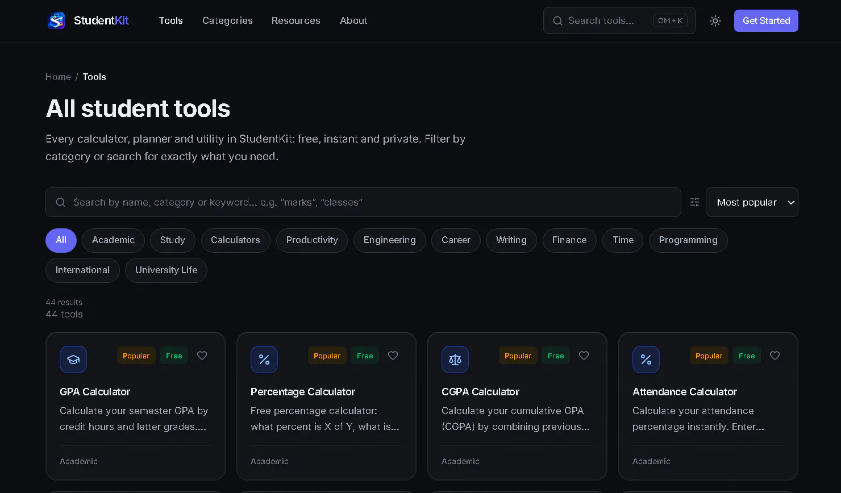Click the Academic label on Attendance Calculator card
The height and width of the screenshot is (493, 841).
(651, 462)
